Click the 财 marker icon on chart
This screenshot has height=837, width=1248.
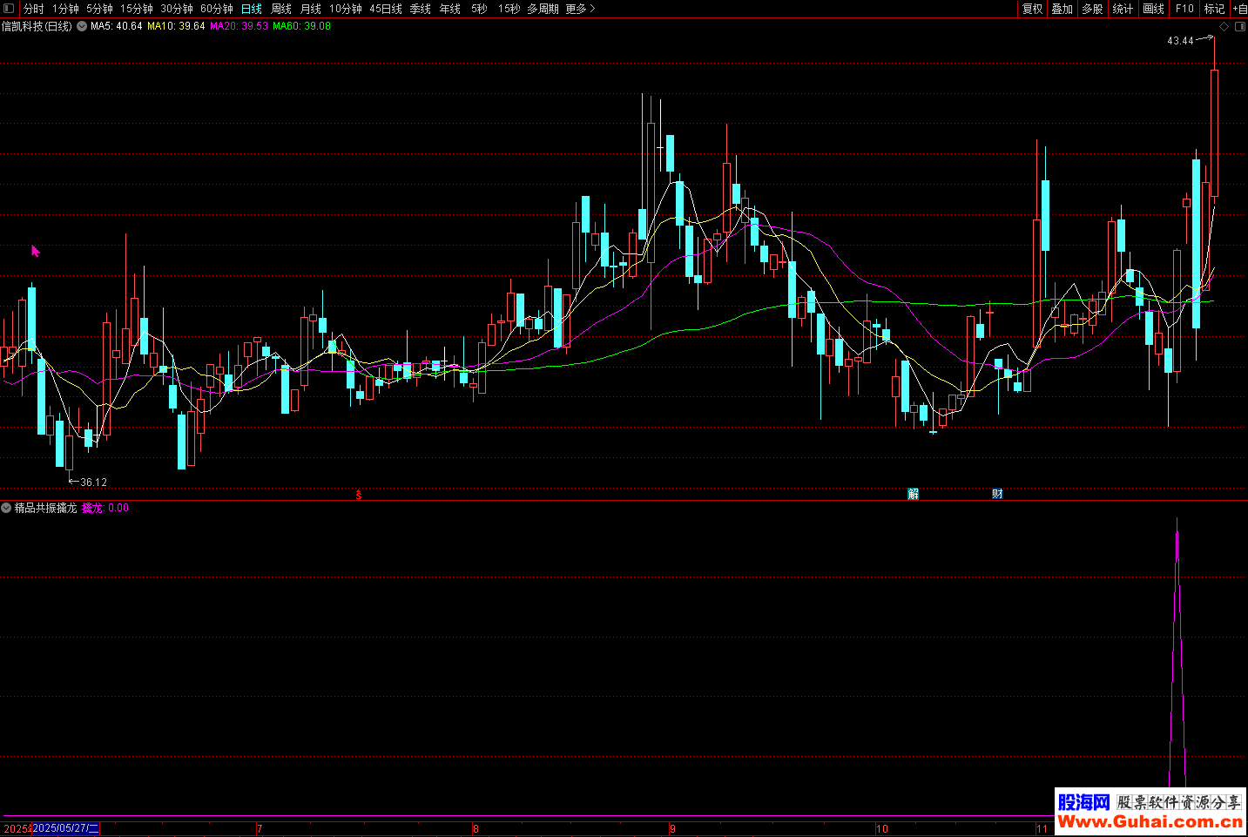point(997,494)
